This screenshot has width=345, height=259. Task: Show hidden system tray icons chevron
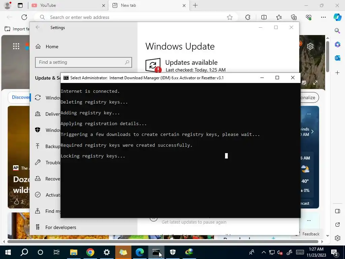point(263,252)
